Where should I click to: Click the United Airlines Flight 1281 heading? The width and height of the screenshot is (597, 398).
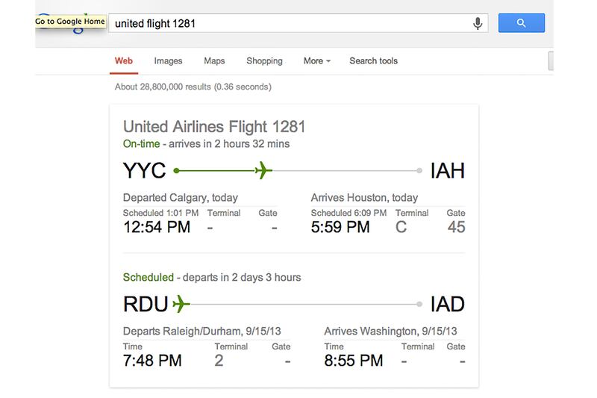point(214,127)
